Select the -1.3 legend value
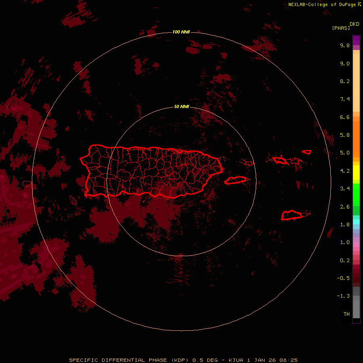This screenshot has height=363, width=363. point(343,296)
